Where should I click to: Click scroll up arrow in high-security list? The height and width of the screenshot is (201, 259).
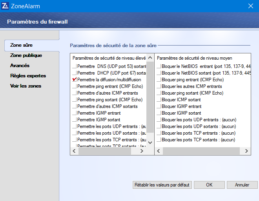pos(150,58)
